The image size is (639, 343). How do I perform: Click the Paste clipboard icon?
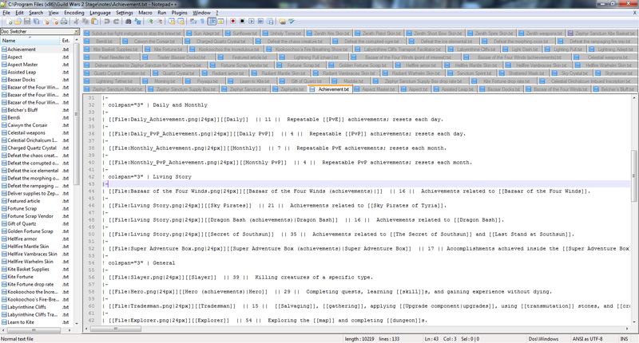(94, 22)
